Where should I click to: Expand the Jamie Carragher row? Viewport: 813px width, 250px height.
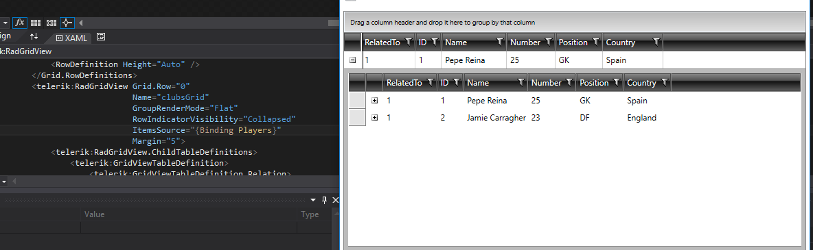[374, 118]
